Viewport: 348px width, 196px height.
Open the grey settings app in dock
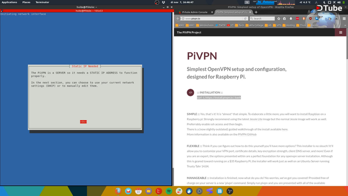200,191
